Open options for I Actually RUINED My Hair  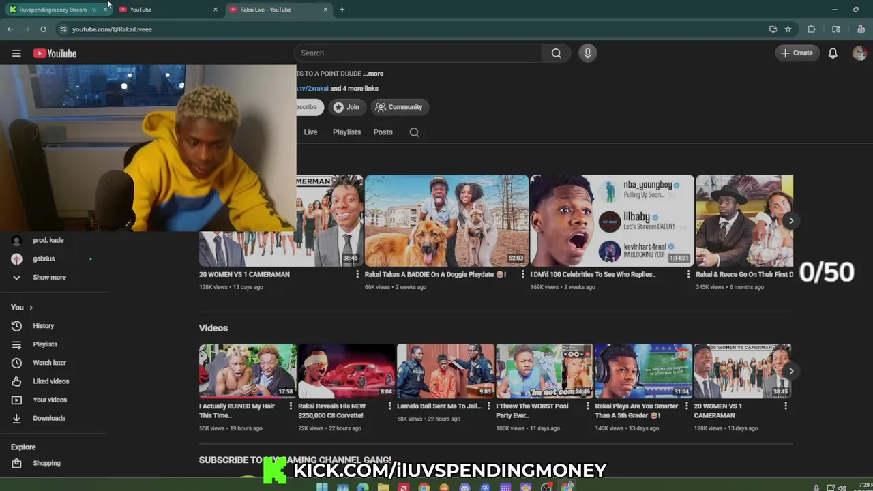point(291,406)
